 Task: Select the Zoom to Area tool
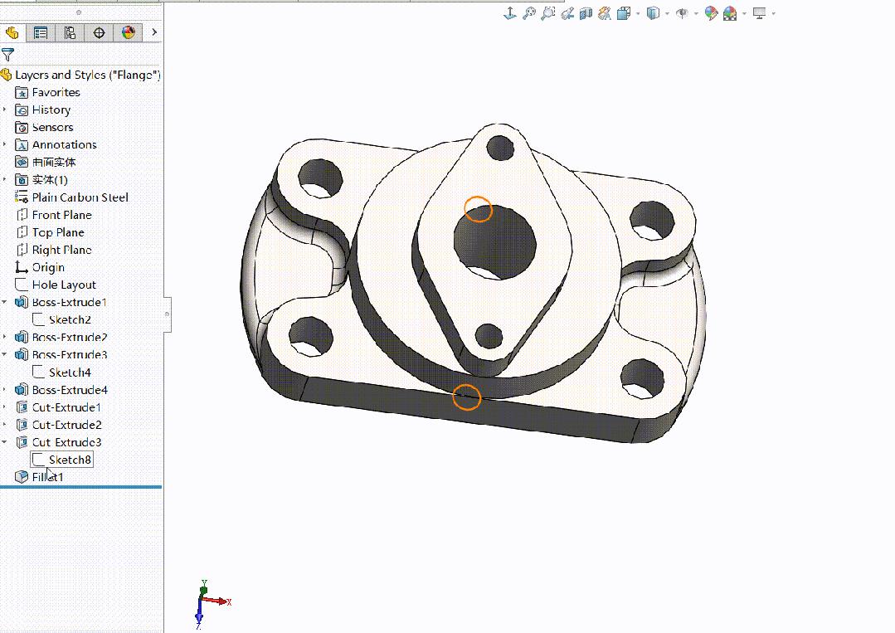coord(548,13)
